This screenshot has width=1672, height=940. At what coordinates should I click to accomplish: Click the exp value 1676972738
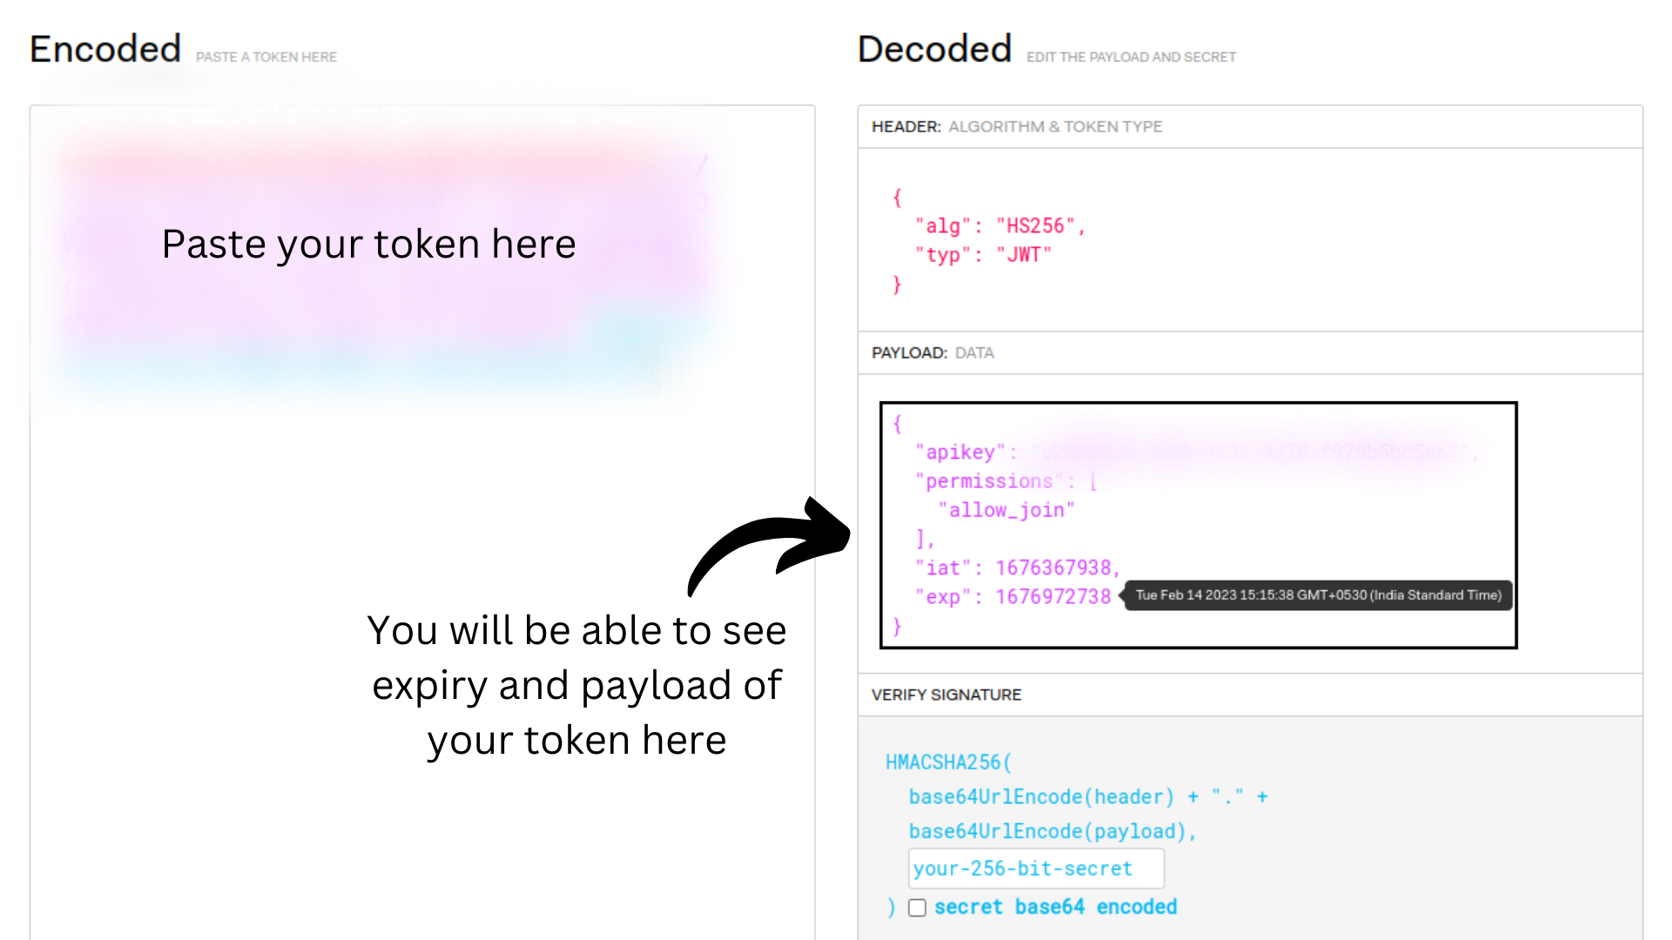(x=1054, y=597)
